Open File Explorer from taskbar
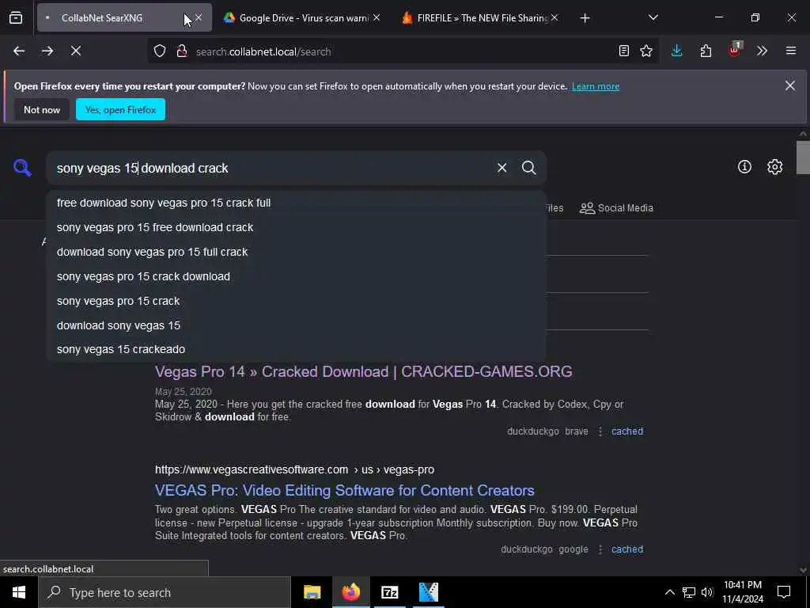Viewport: 810px width, 608px height. pyautogui.click(x=312, y=592)
